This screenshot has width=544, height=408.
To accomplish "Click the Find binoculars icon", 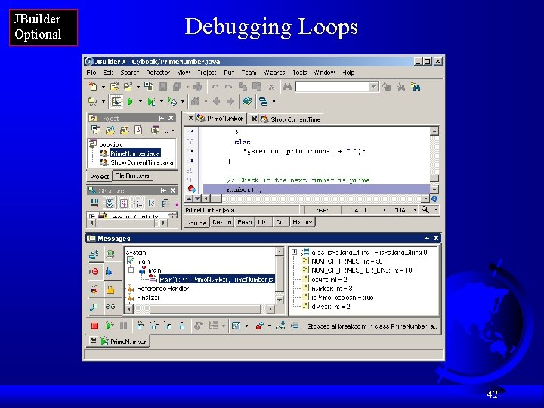I will tap(287, 86).
